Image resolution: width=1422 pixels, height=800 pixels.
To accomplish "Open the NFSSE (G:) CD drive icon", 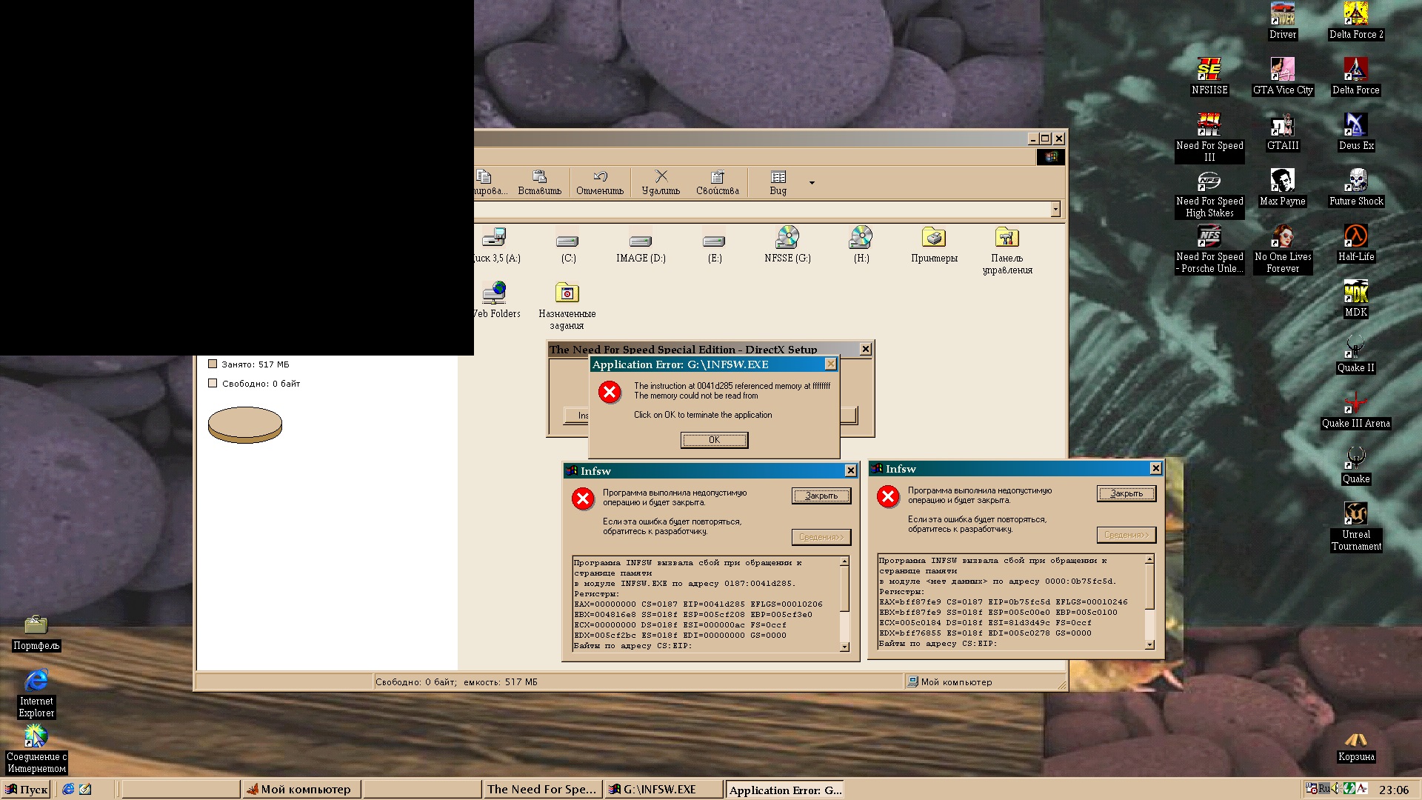I will 787,239.
